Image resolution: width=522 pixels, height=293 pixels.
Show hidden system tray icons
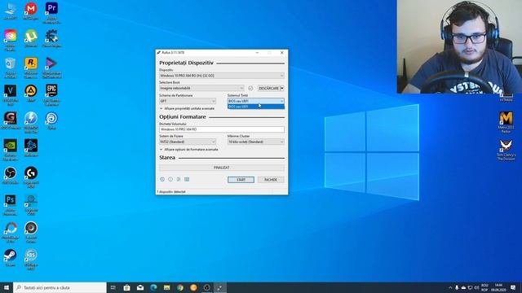pyautogui.click(x=450, y=287)
